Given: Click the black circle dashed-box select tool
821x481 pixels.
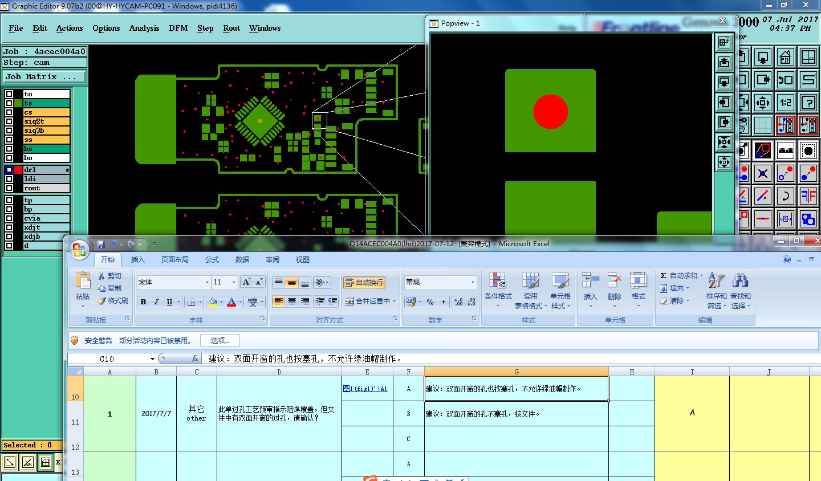Looking at the screenshot, I should [808, 150].
